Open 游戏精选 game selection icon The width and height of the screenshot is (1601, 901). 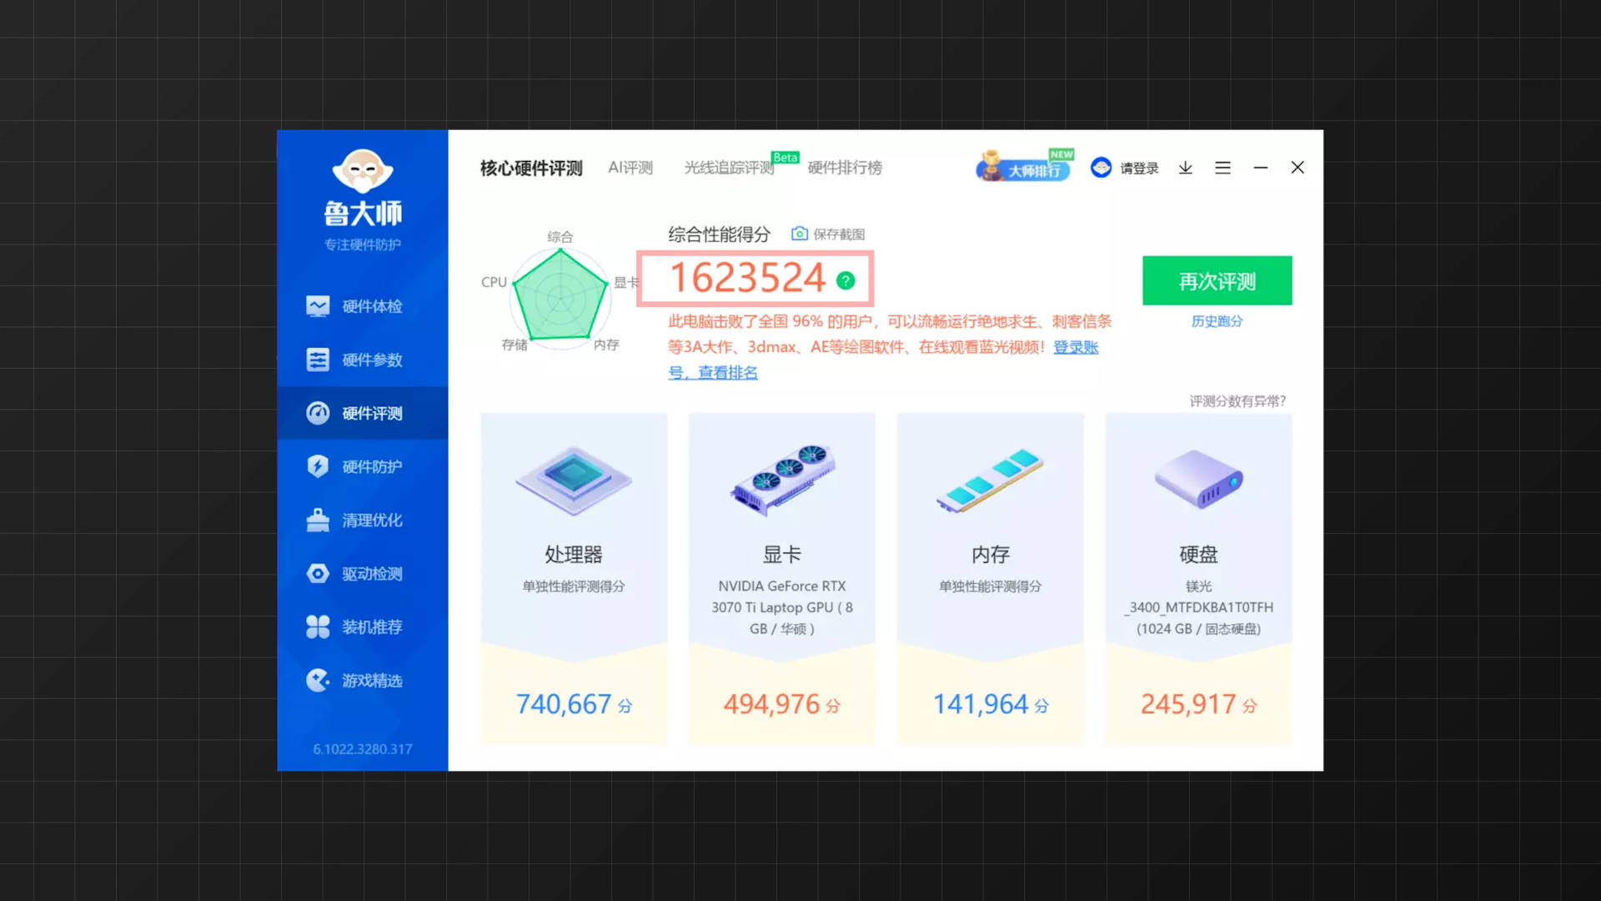(317, 680)
